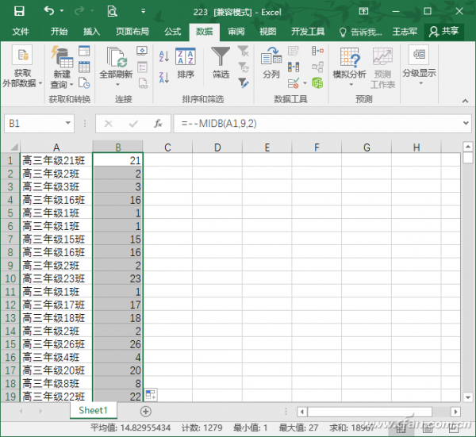Sort ascending A to Z
This screenshot has width=476, height=437.
(x=164, y=56)
